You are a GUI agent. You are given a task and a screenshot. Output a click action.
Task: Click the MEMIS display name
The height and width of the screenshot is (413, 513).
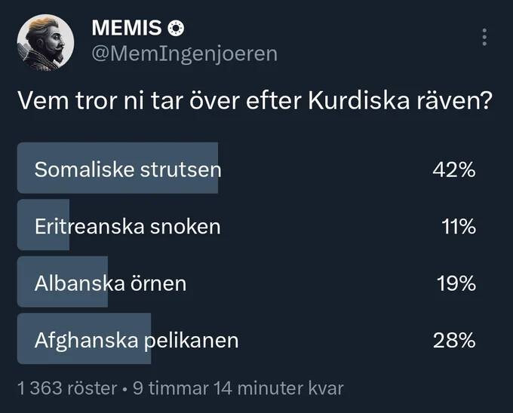tap(126, 29)
